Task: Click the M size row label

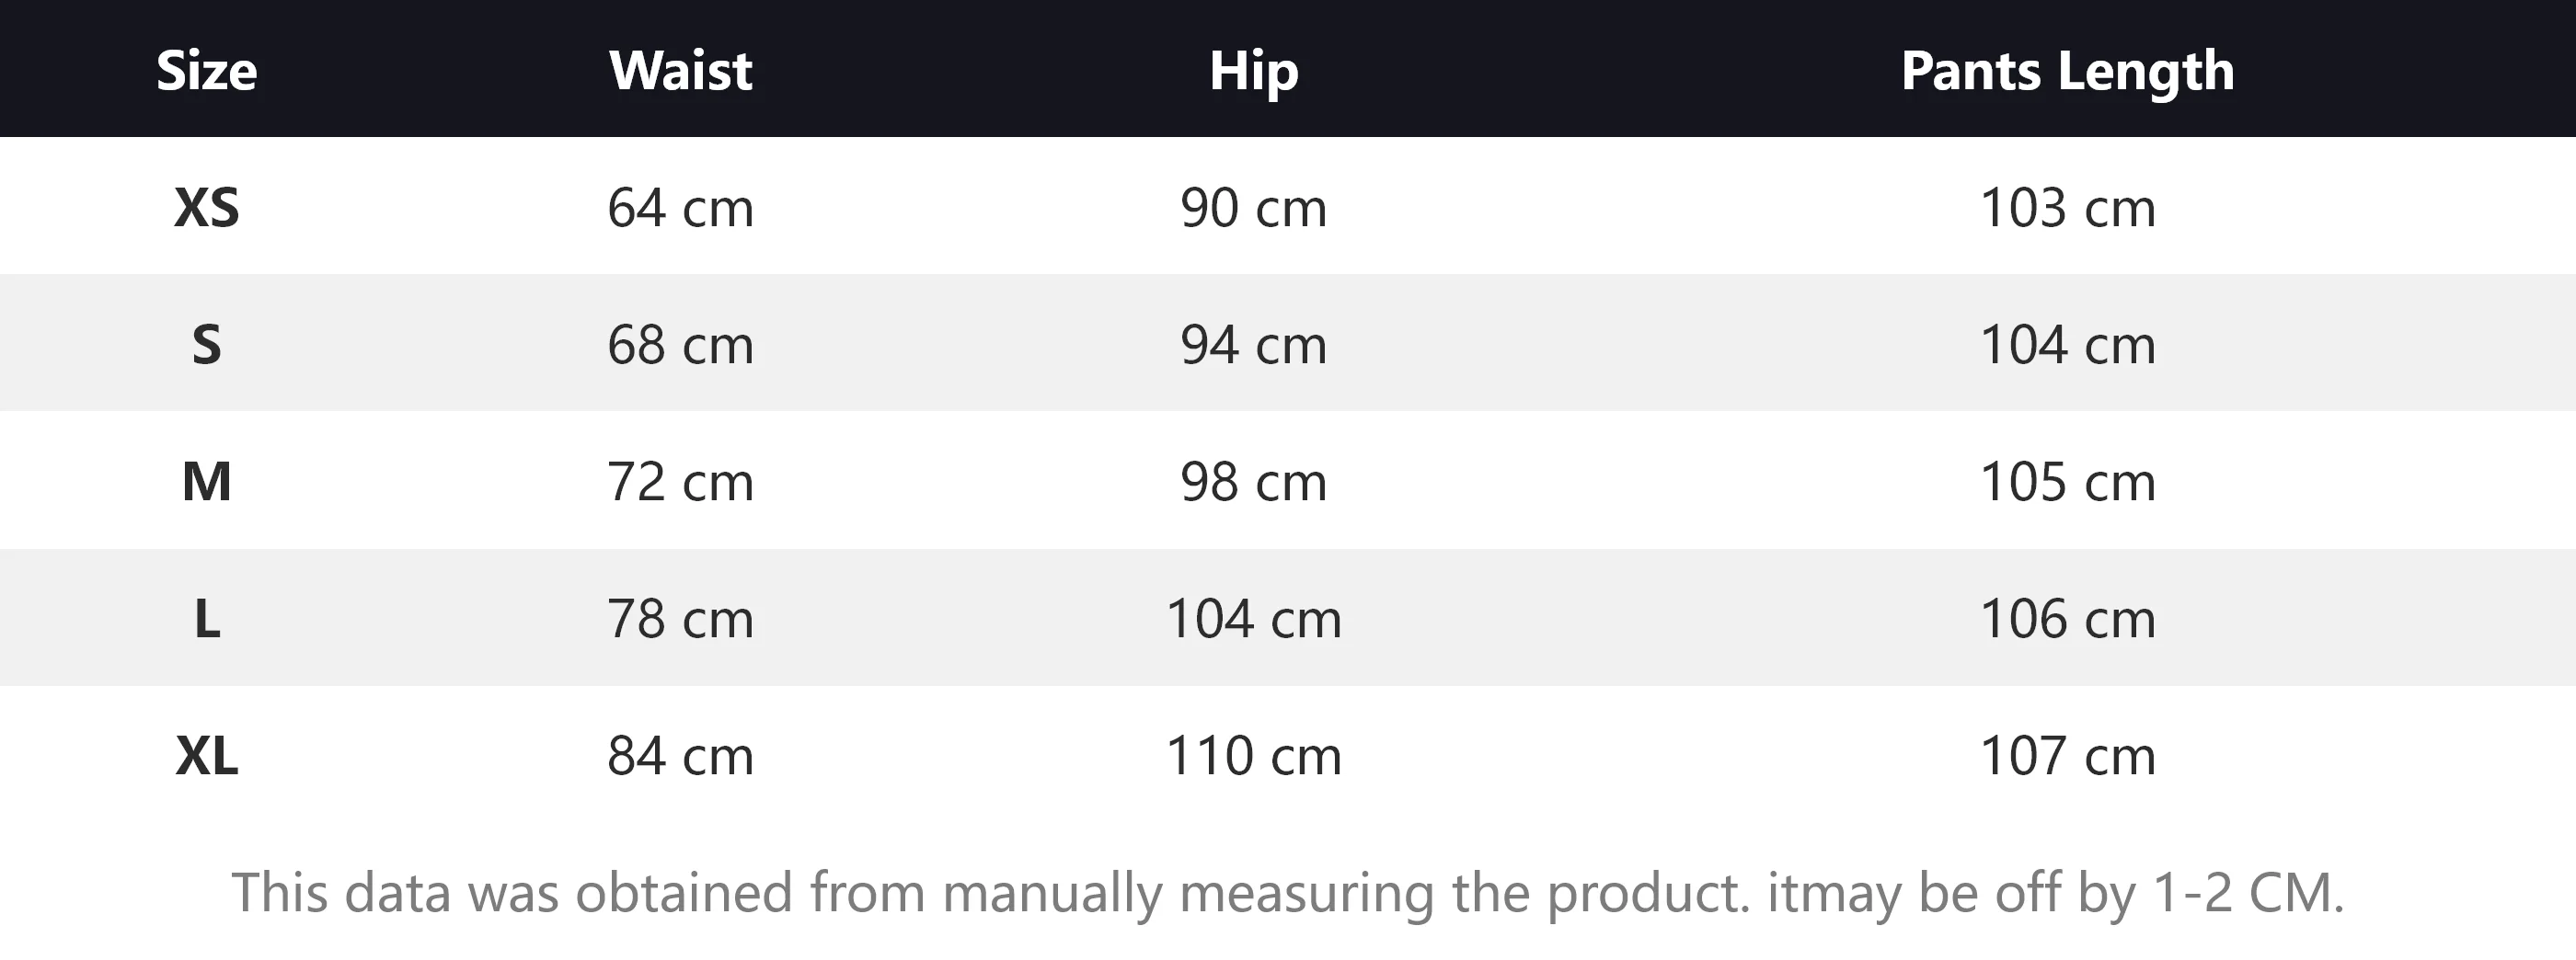Action: tap(206, 482)
